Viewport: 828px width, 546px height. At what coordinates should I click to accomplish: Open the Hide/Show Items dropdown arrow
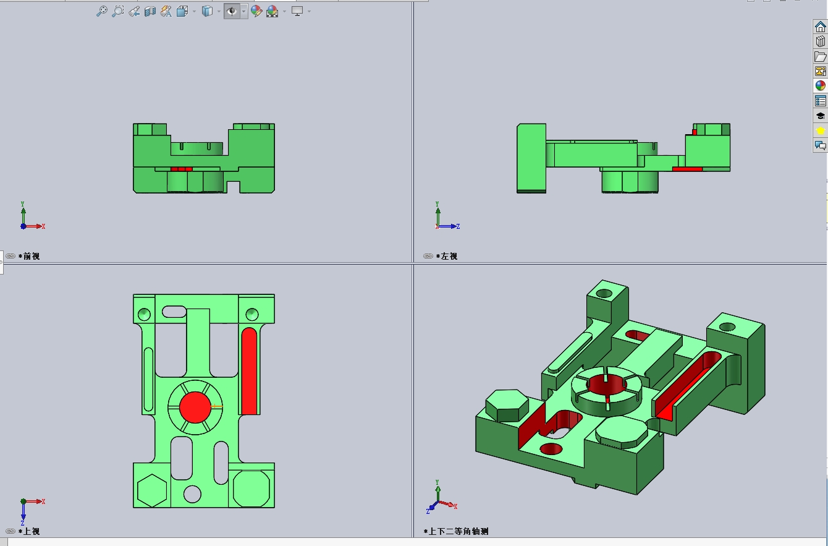244,11
